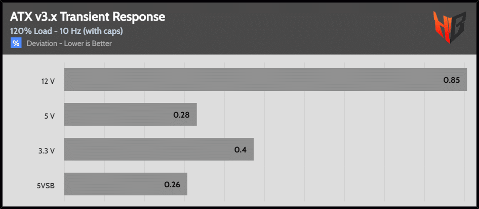This screenshot has height=209, width=479.
Task: Click the 5 V axis label
Action: coord(50,116)
